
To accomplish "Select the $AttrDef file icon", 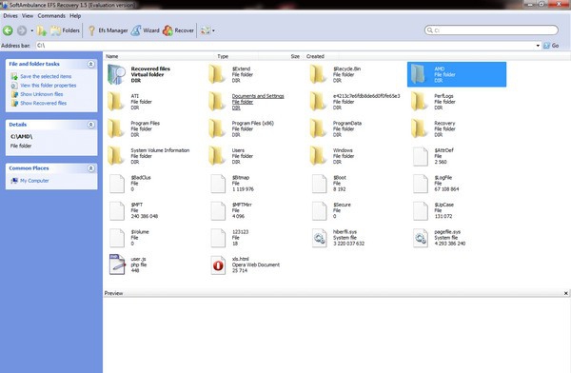I will pos(421,156).
